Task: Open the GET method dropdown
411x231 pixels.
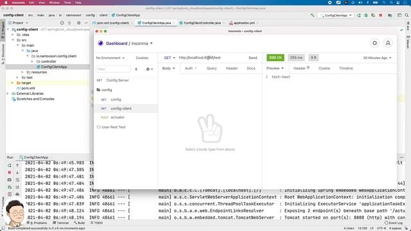Action: [x=170, y=58]
